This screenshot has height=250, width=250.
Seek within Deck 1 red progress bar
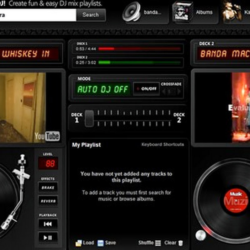click(139, 49)
